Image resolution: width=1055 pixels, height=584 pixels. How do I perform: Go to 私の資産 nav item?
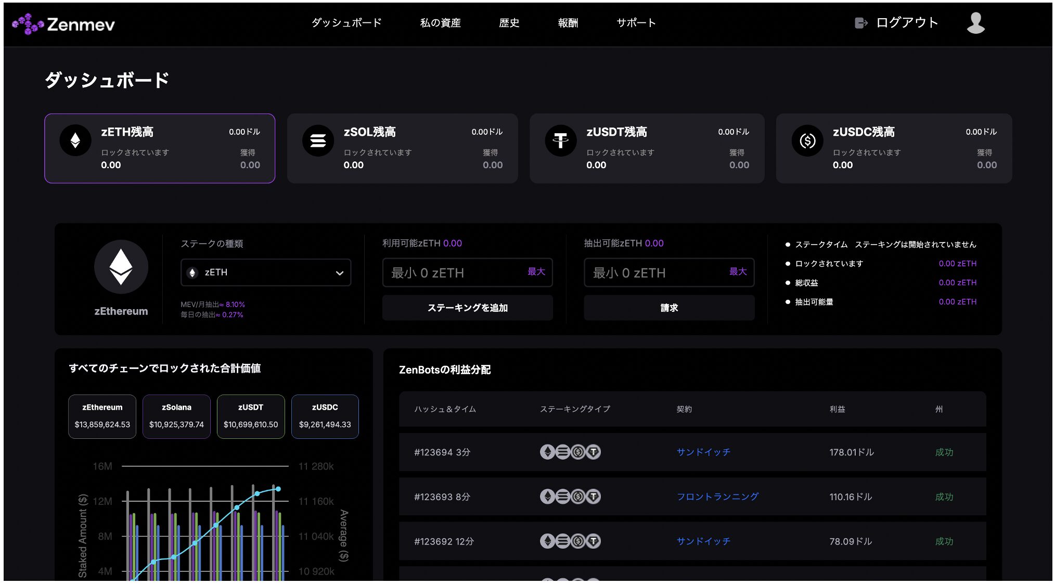click(x=440, y=23)
